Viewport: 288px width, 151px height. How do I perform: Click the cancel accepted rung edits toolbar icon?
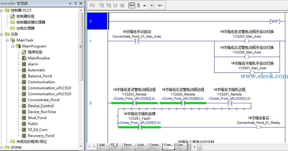[x=122, y=5]
